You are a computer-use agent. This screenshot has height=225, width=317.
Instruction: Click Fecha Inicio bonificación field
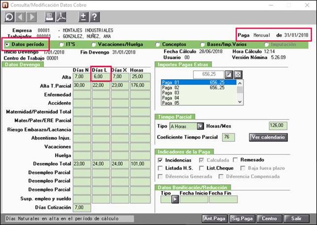[194, 200]
